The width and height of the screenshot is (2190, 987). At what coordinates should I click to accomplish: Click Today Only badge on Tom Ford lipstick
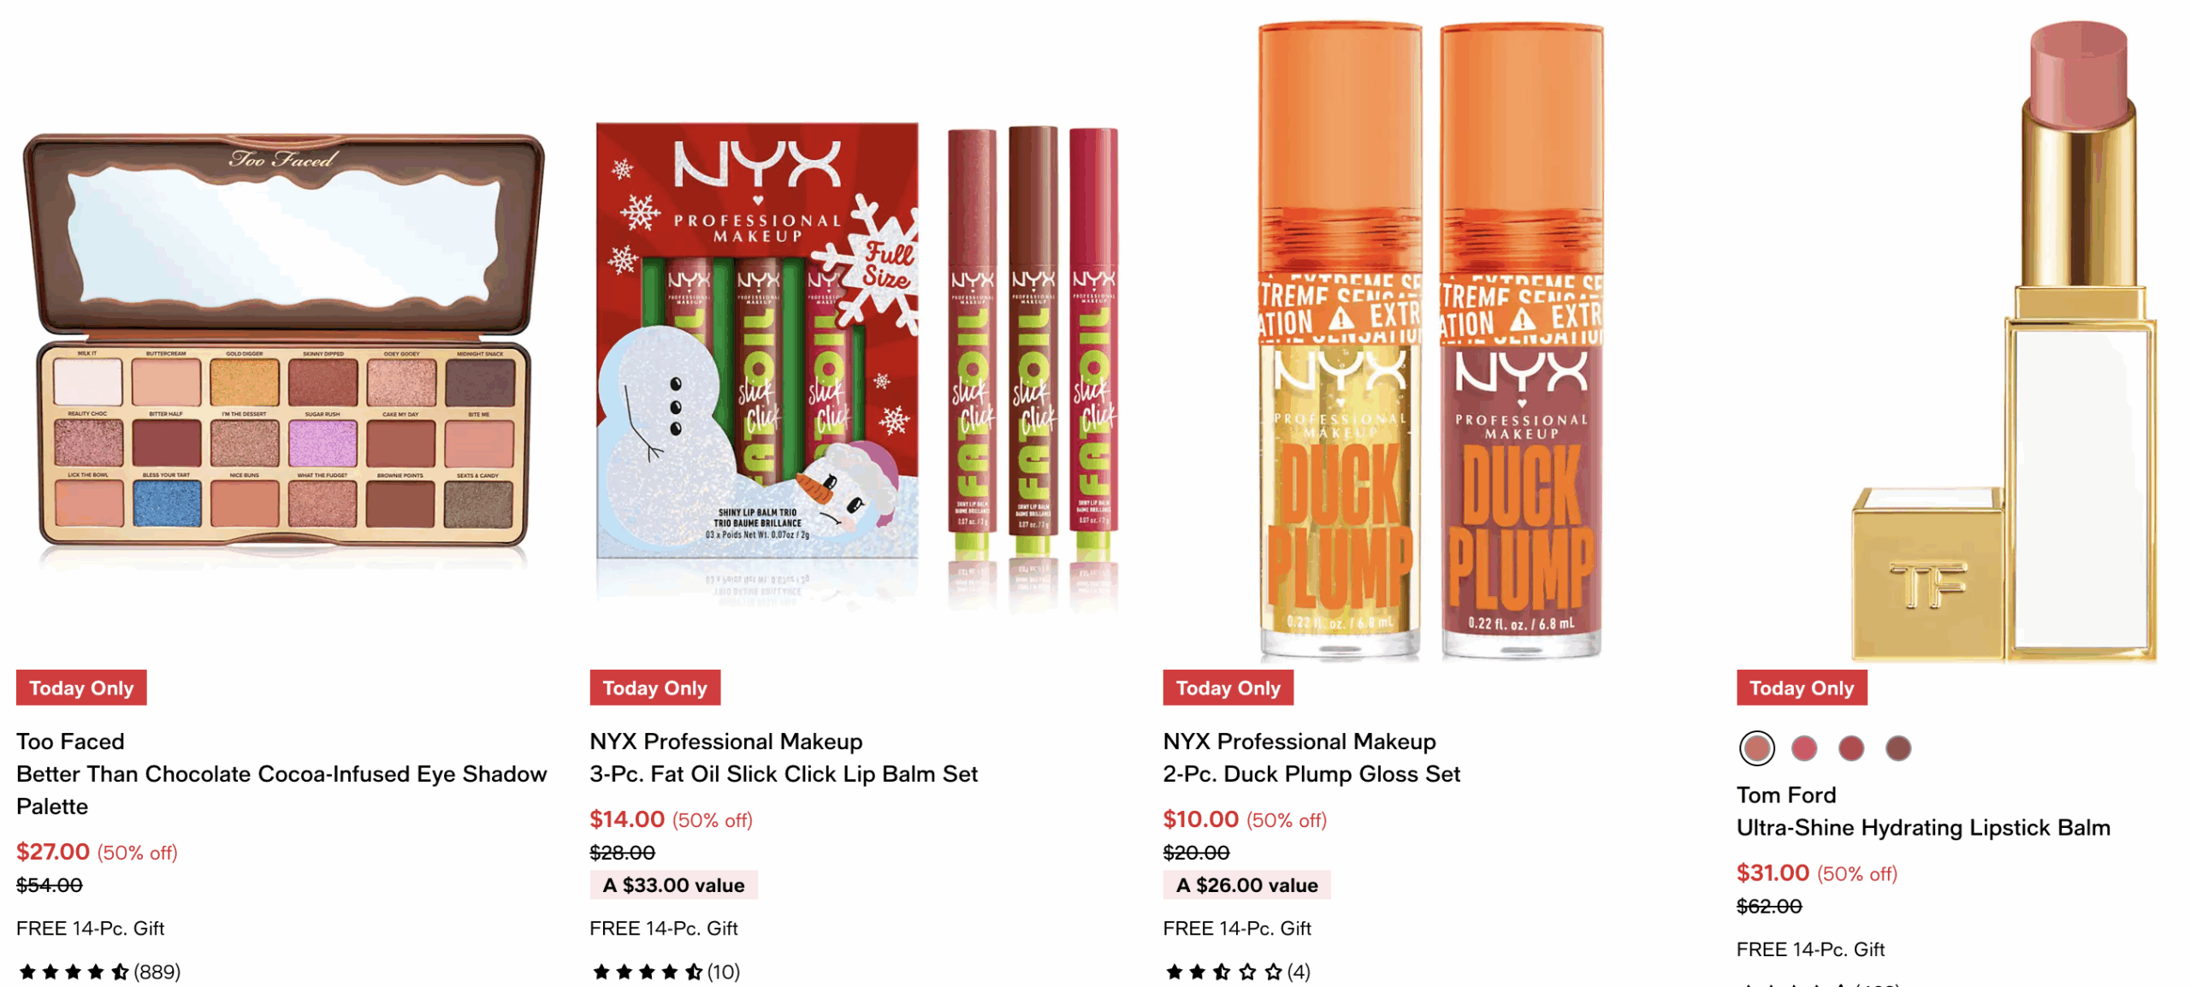(1801, 688)
